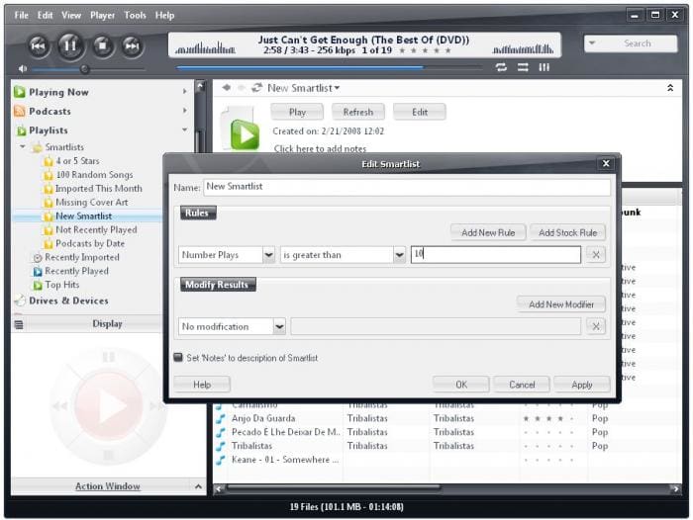693x520 pixels.
Task: Open the search options dropdown arrow
Action: (x=592, y=43)
